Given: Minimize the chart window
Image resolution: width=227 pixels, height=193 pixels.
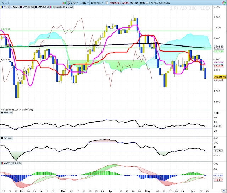Looking at the screenshot, I should 6,3.
